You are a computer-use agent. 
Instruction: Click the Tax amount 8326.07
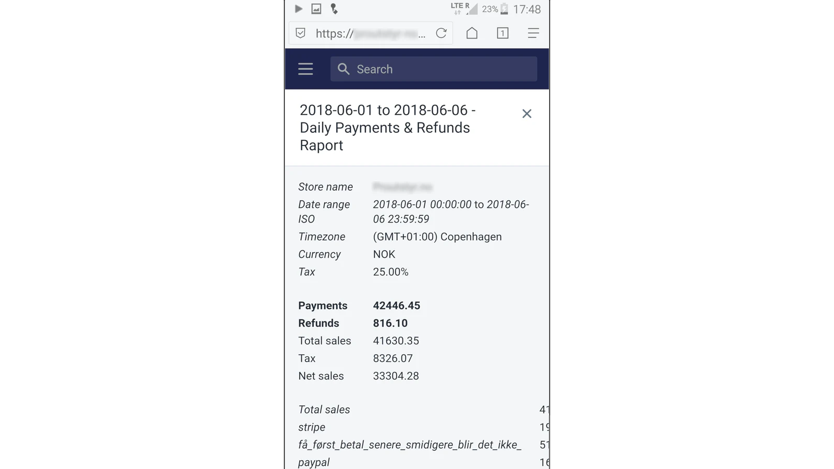coord(393,359)
